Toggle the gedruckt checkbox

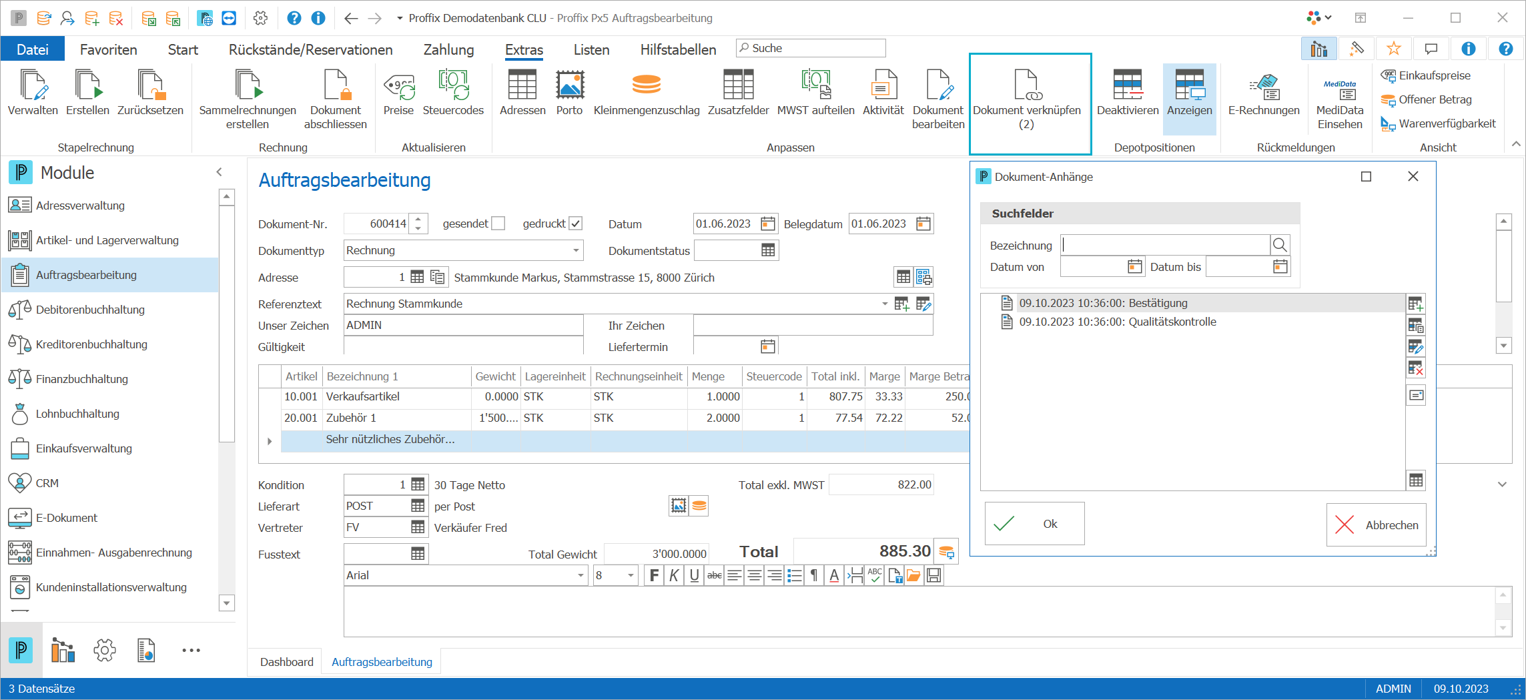576,224
